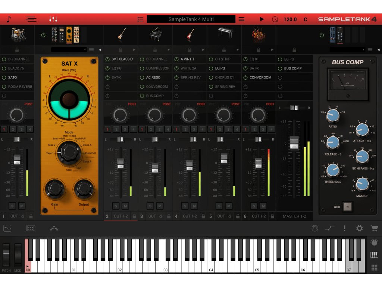Open the preset list icon beside the multi name
Image resolution: width=382 pixels, height=287 pixels.
coord(140,19)
